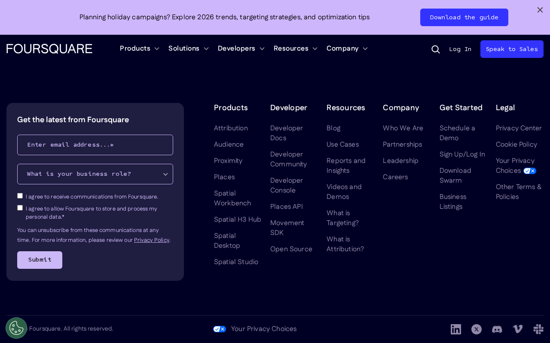This screenshot has width=550, height=343.
Task: Open Spatial Workbench link
Action: pos(232,198)
